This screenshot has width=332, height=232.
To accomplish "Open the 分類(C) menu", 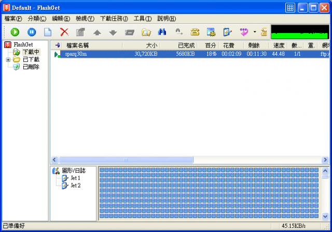I will pos(37,19).
